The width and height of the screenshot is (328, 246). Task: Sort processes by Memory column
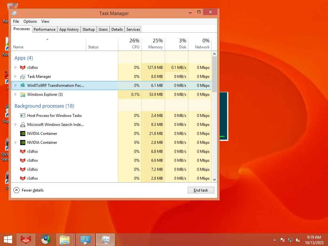(x=153, y=44)
